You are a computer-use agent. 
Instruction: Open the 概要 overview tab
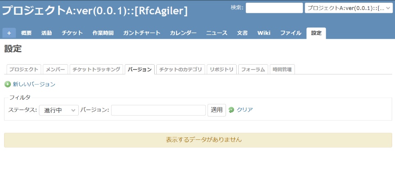coord(26,33)
